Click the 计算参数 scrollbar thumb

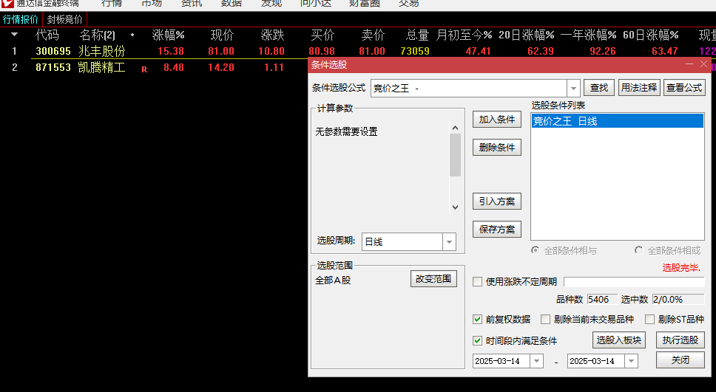455,155
